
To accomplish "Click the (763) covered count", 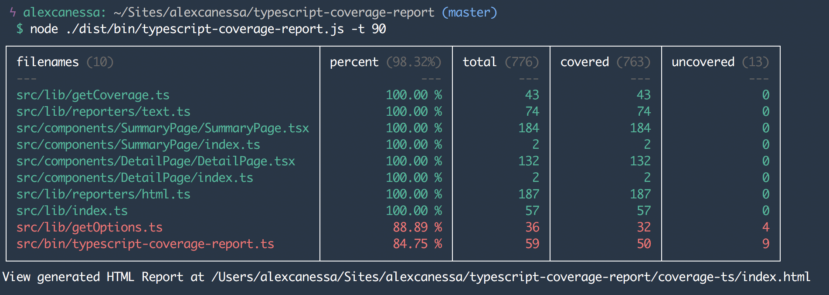I will 633,62.
